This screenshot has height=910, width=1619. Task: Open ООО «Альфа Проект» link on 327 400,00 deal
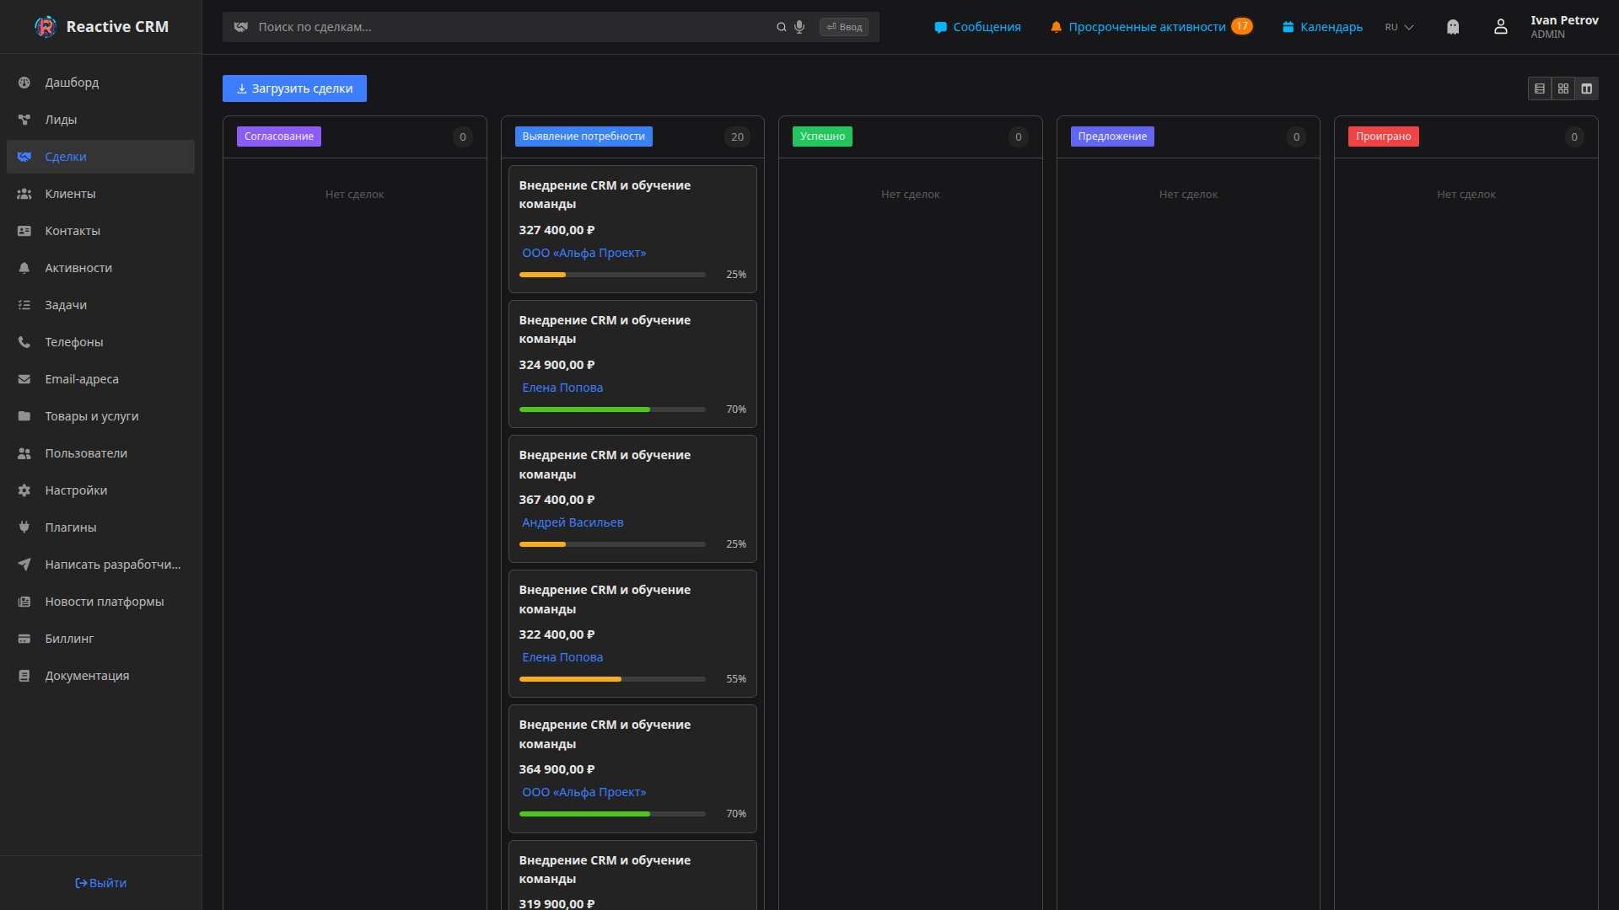coord(584,253)
